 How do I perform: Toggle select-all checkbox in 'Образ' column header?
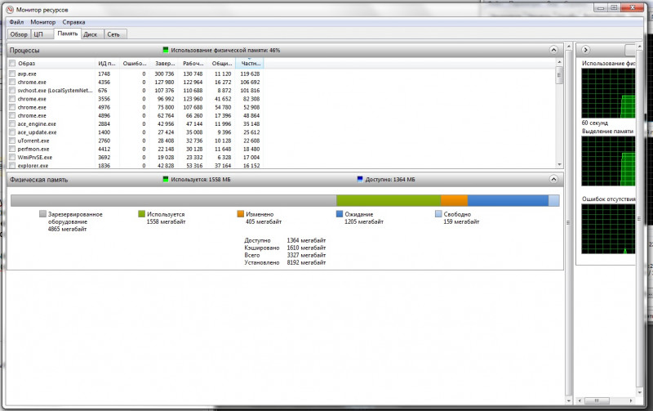[x=12, y=63]
